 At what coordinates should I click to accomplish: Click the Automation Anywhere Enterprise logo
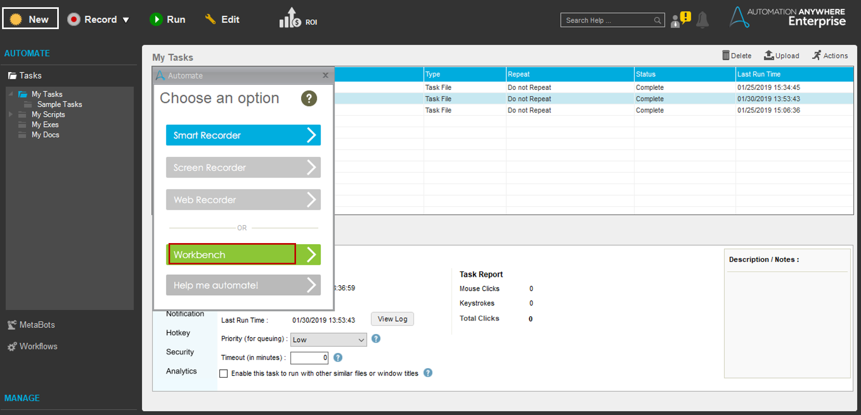pyautogui.click(x=788, y=18)
